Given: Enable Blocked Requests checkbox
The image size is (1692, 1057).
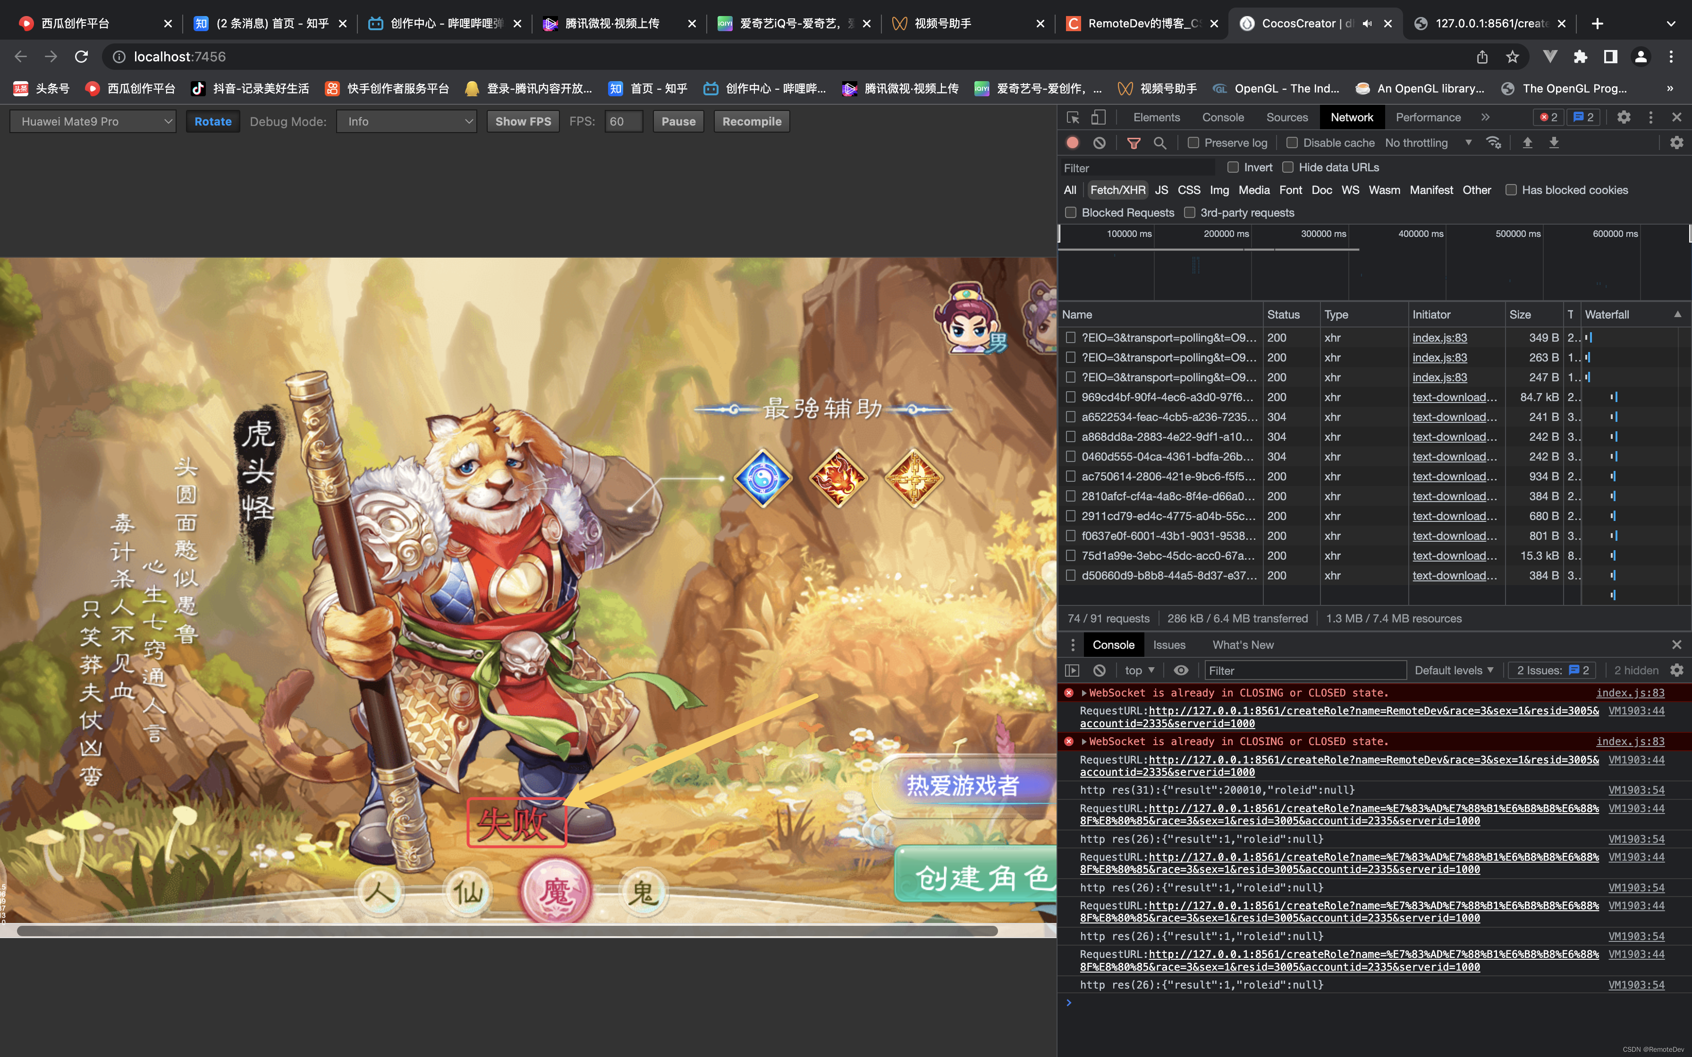Looking at the screenshot, I should 1070,212.
